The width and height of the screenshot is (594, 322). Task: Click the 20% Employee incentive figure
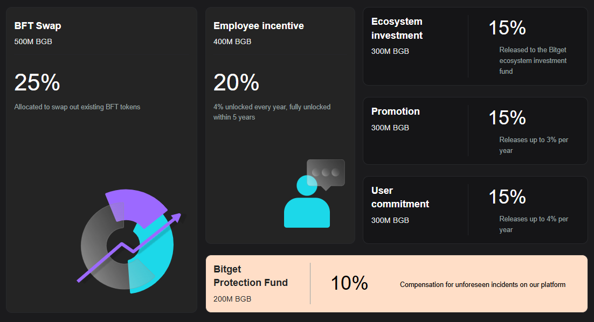point(236,82)
